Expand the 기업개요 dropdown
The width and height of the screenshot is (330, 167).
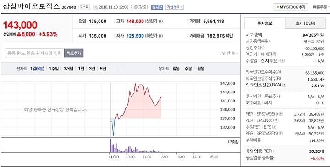(175, 7)
